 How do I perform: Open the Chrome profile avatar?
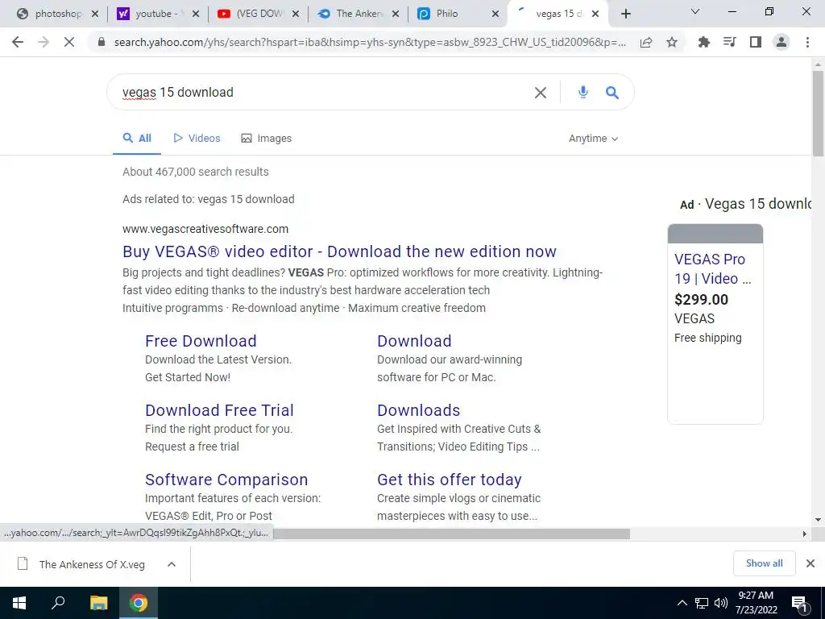click(x=781, y=42)
